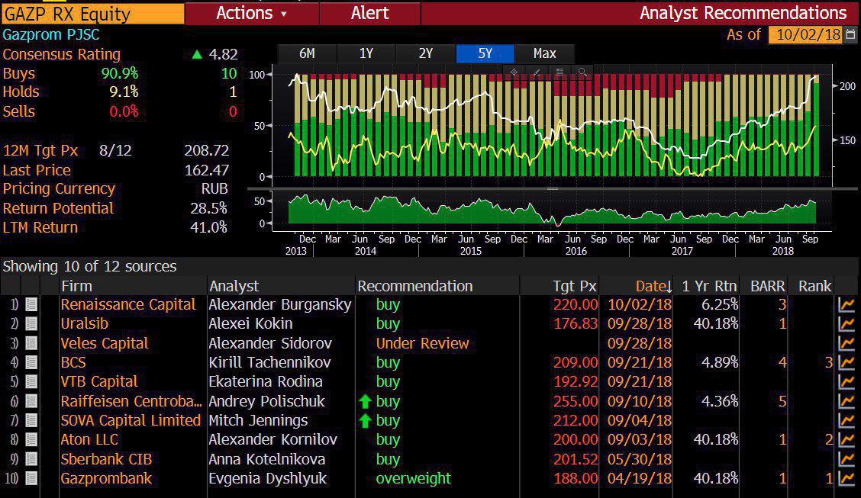The image size is (861, 498).
Task: Toggle the chart legend list icon
Action: [559, 72]
